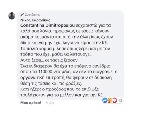The width and height of the screenshot is (159, 119).
Task: Click the Συντάκτης author badge label
Action: [x=32, y=15]
